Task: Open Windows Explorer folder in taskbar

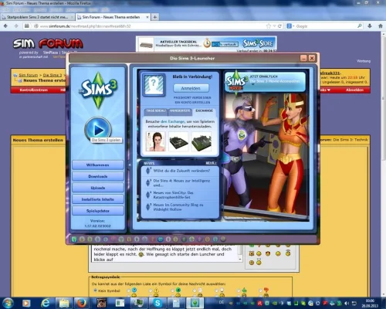Action: (64, 303)
